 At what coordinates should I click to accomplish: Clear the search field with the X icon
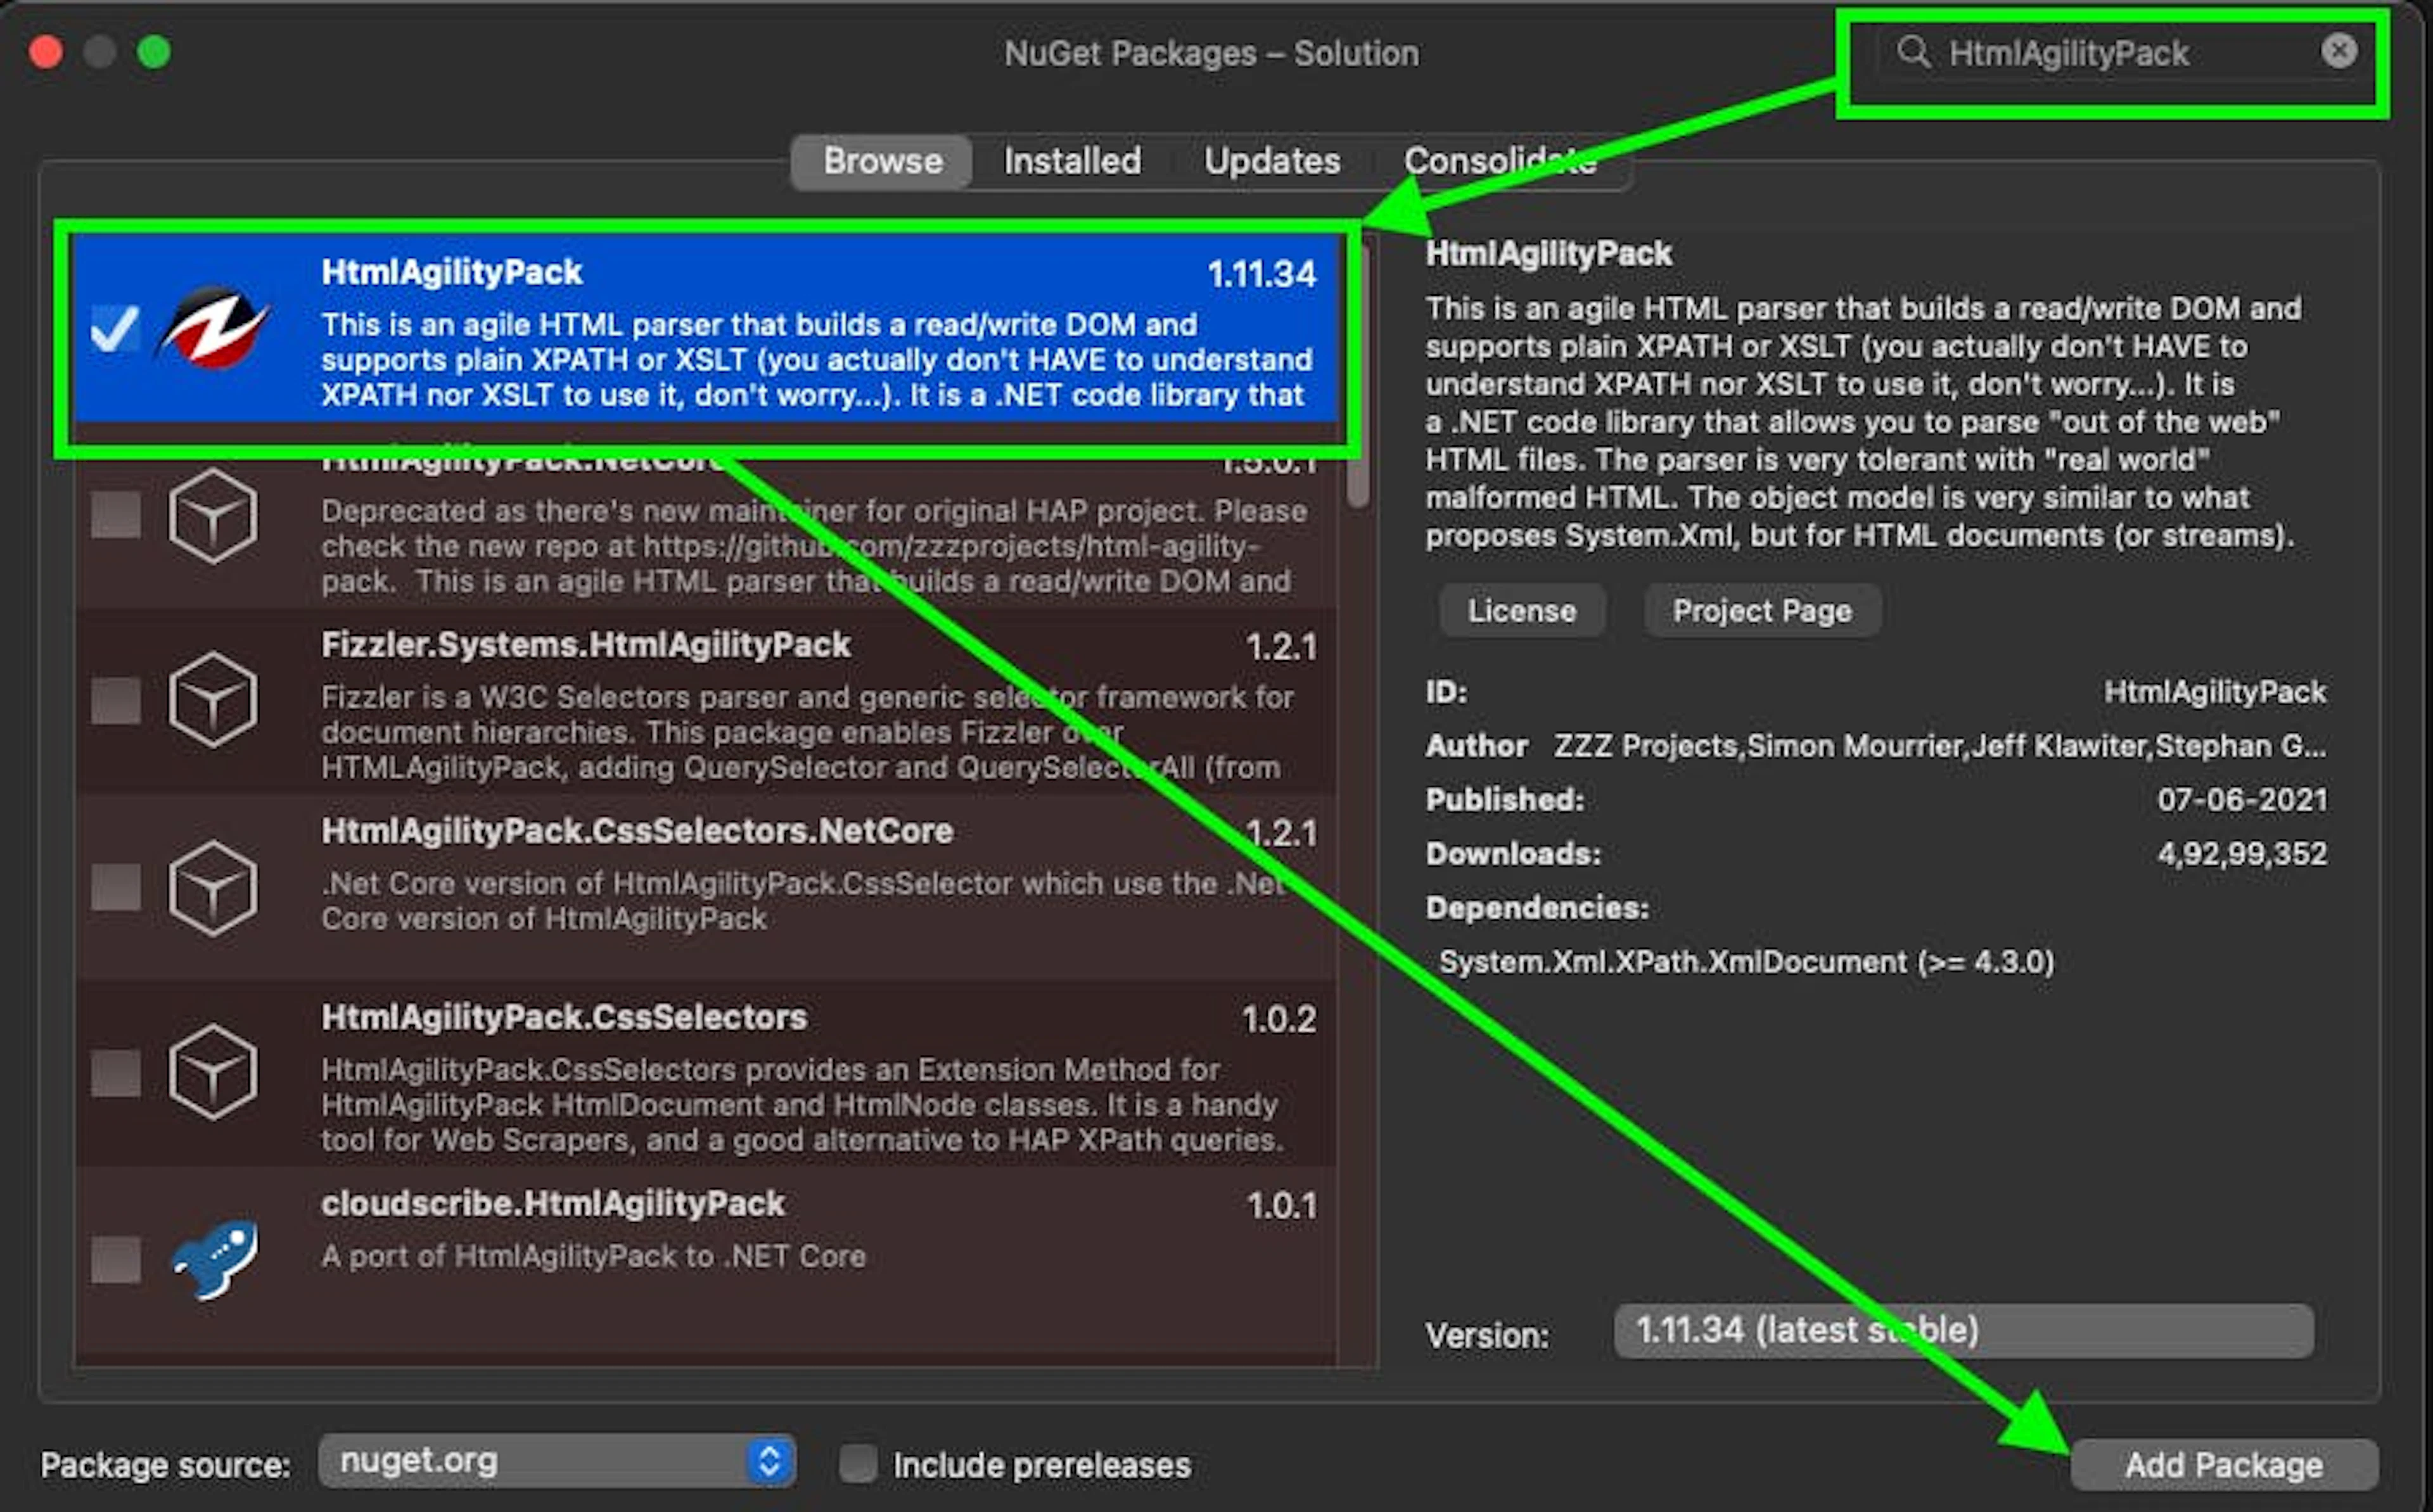point(2338,51)
